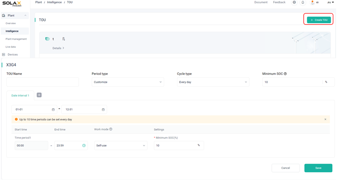Select the Date interval 1 tab

pos(20,95)
